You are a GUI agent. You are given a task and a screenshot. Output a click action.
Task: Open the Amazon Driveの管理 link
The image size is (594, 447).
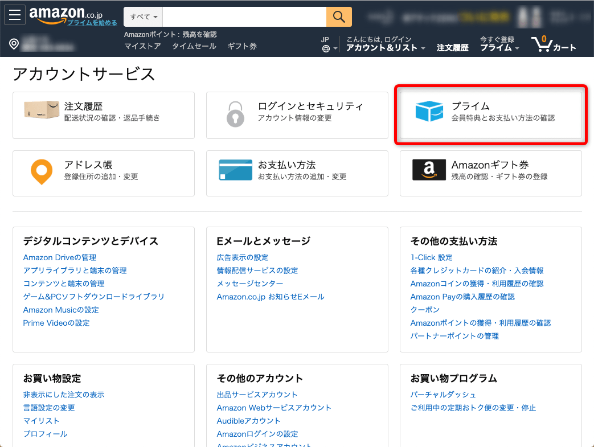point(60,257)
